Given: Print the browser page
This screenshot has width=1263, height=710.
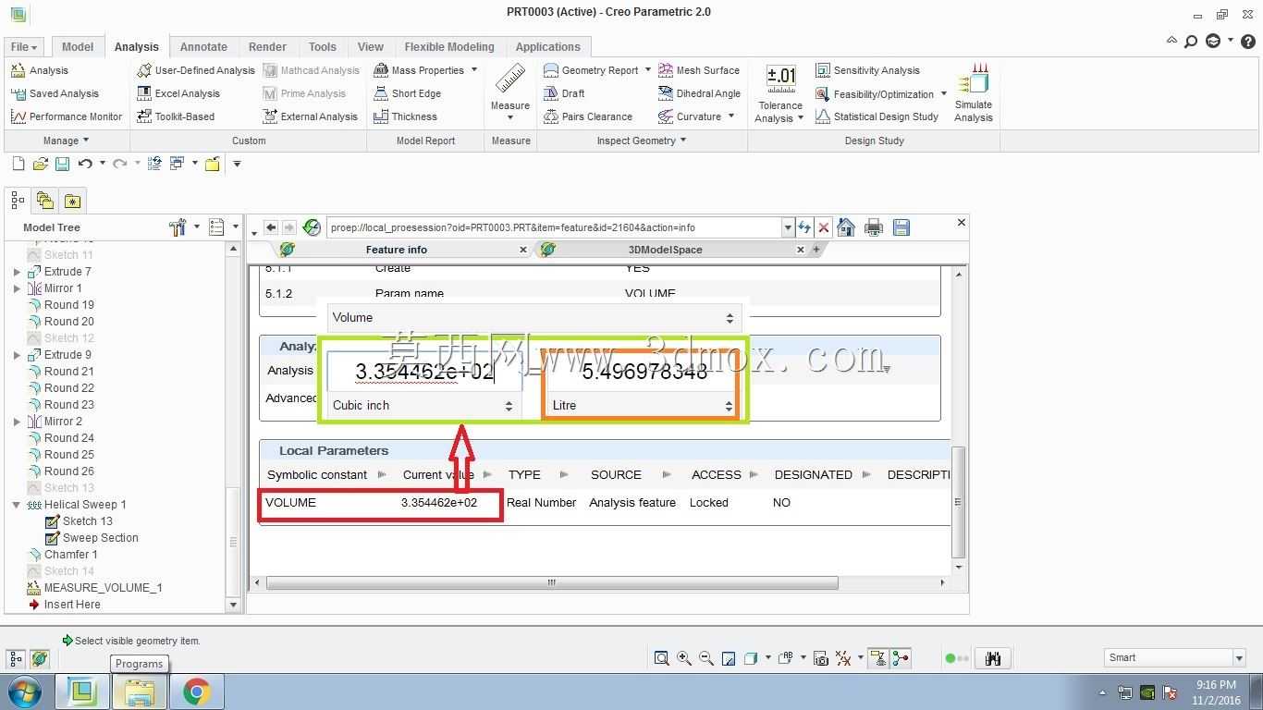Looking at the screenshot, I should 873,227.
